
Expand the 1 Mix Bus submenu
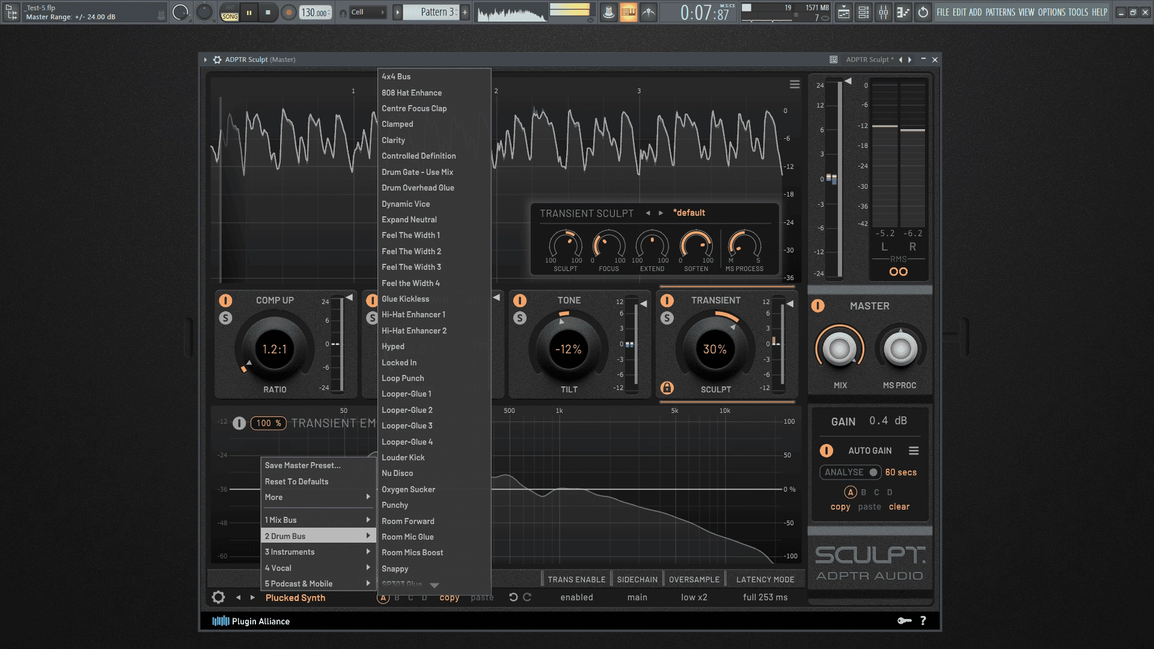tap(318, 520)
